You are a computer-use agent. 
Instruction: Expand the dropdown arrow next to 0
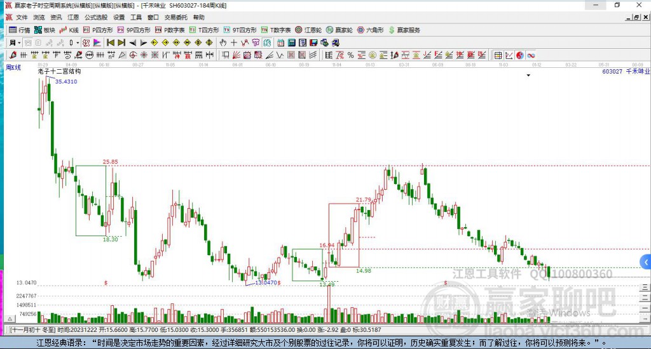[78, 43]
